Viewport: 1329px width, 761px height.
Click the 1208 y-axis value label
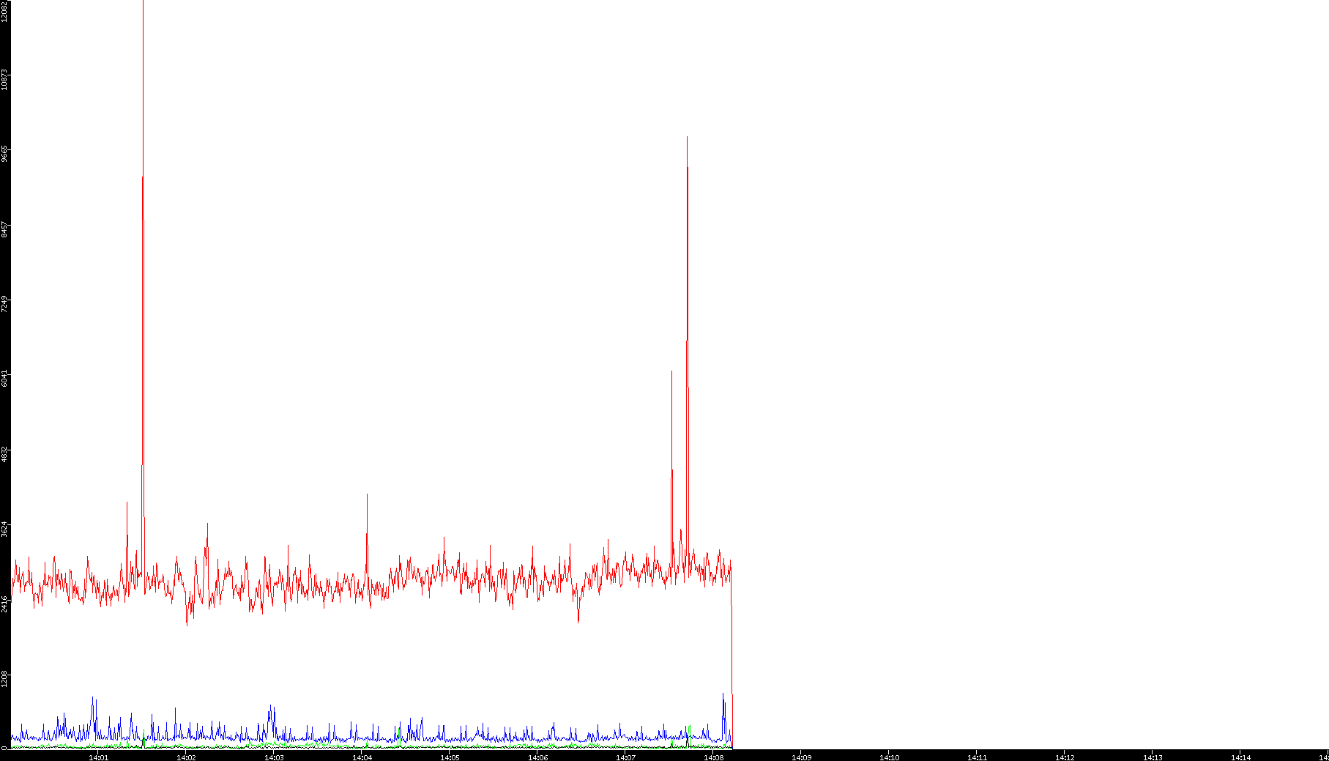point(4,678)
